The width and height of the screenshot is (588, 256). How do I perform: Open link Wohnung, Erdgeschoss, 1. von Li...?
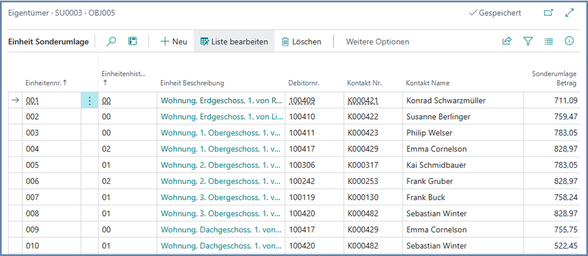click(x=221, y=116)
